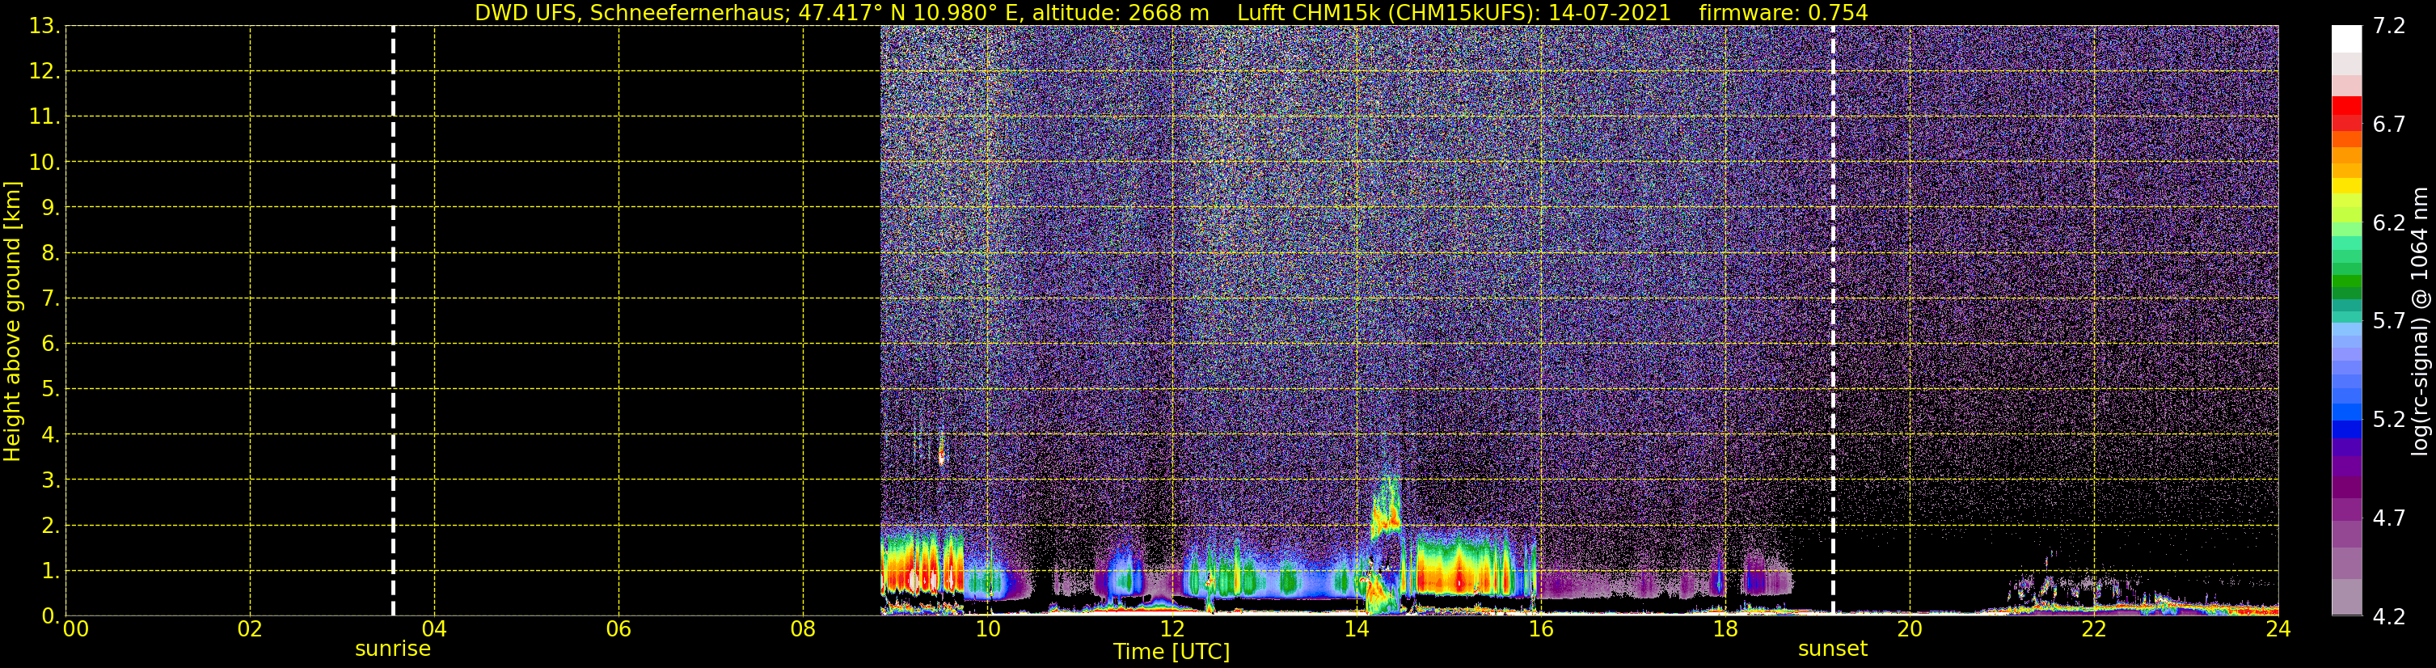Click the 'sunrise' label below the axis
The height and width of the screenshot is (668, 2436).
coord(392,649)
